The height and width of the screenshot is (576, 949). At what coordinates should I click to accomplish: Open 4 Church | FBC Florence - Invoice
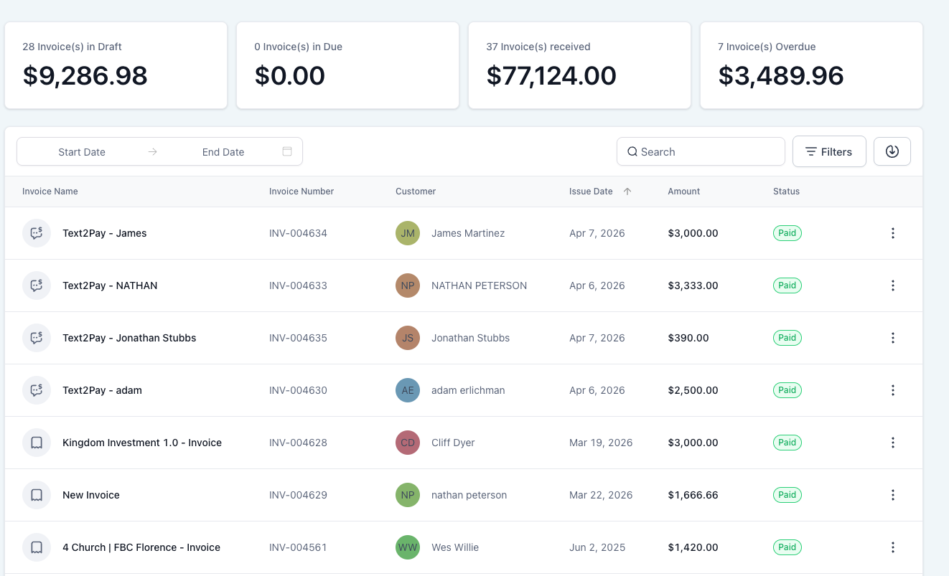click(141, 547)
